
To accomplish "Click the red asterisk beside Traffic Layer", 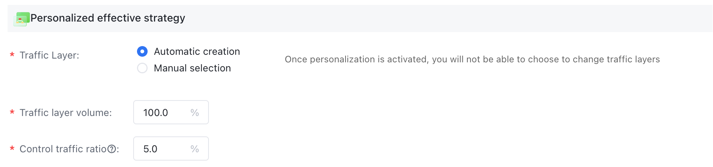I will 12,56.
